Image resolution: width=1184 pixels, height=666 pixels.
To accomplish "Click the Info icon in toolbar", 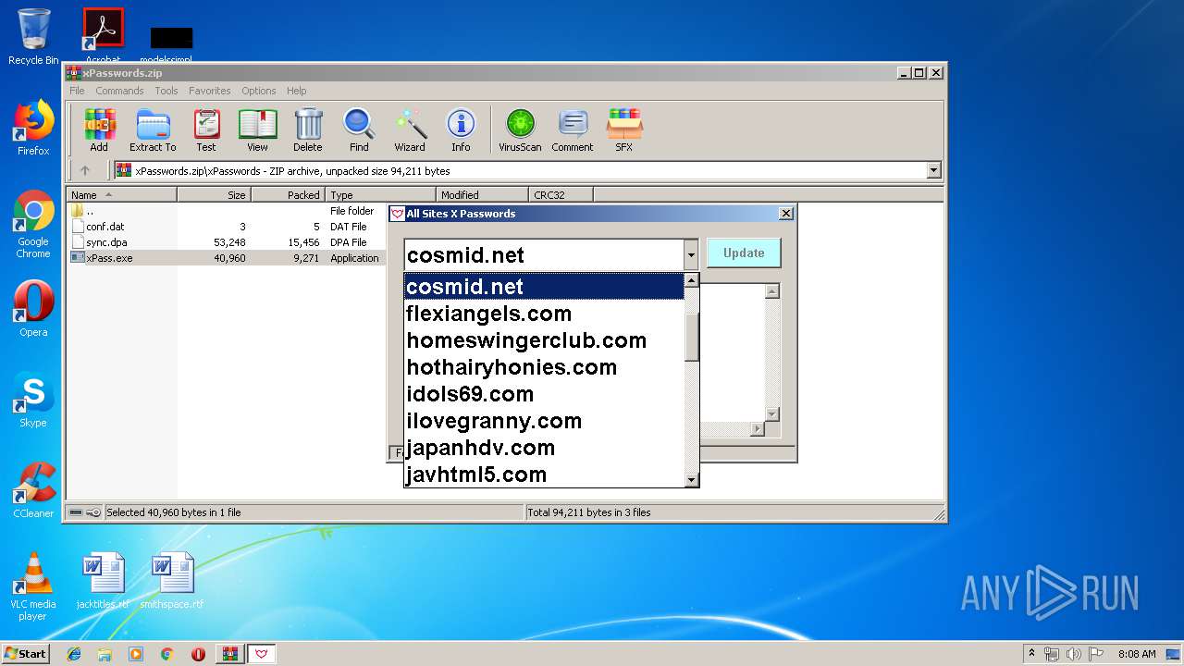I will tap(461, 129).
